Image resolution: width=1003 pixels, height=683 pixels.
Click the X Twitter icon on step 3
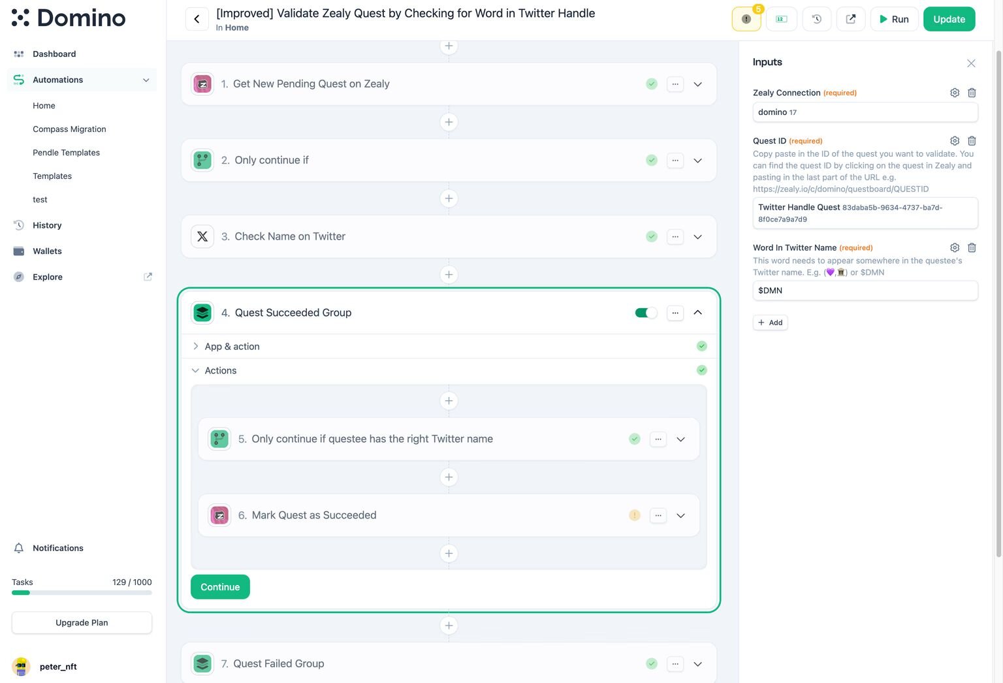point(202,236)
